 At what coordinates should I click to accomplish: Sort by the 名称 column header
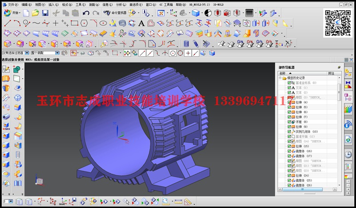(302, 73)
